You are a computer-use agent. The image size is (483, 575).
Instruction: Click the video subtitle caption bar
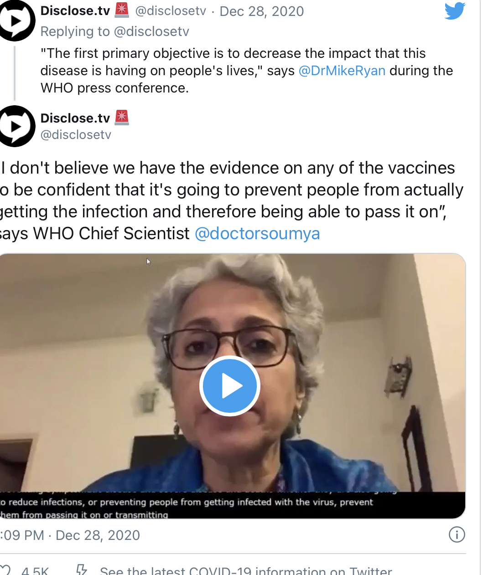(x=233, y=505)
